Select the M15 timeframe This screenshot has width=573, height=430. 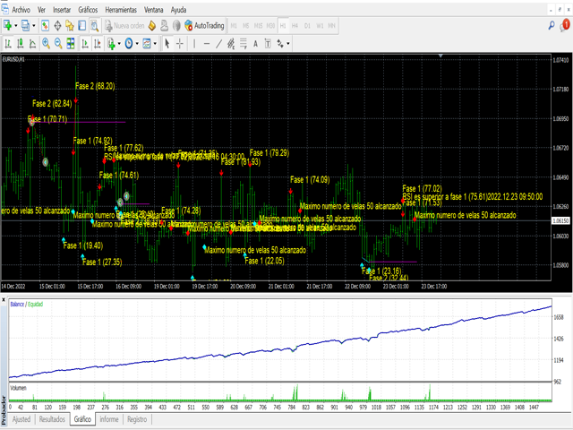coord(259,26)
